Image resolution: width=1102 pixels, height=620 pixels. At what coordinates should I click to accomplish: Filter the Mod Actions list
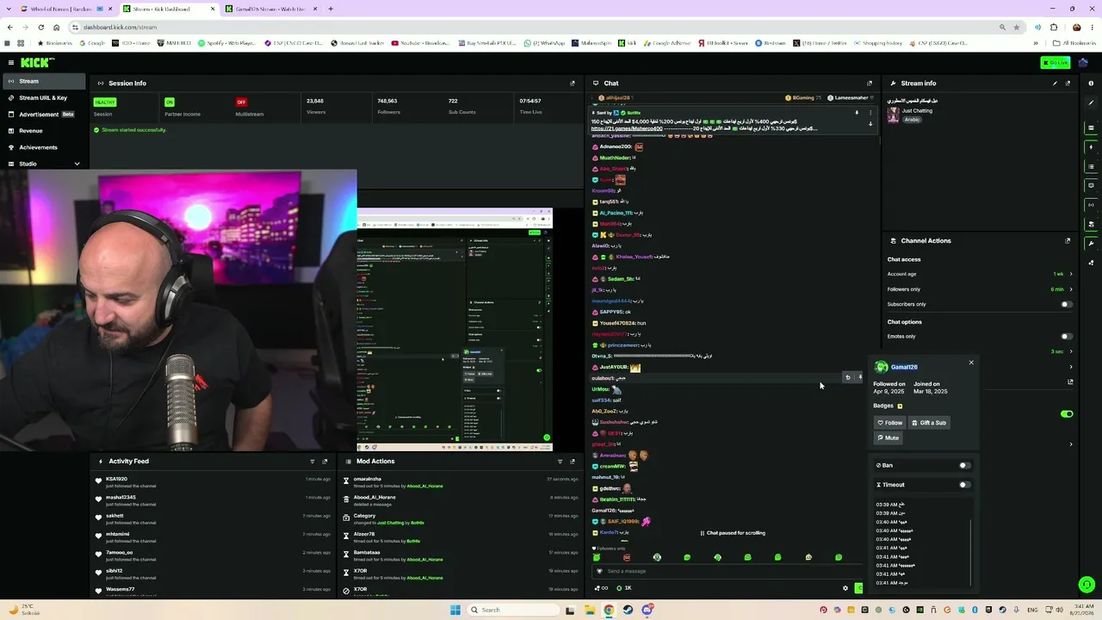pos(560,462)
